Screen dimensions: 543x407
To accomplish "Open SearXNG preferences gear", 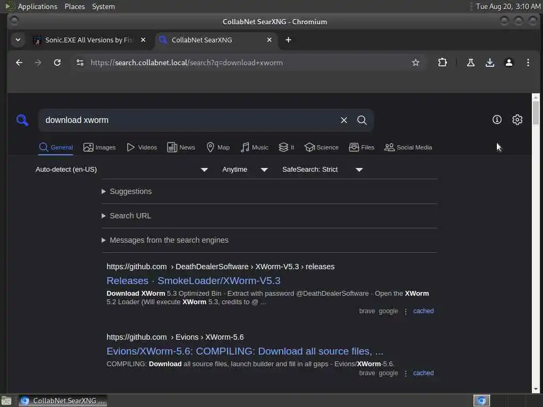I will point(517,120).
